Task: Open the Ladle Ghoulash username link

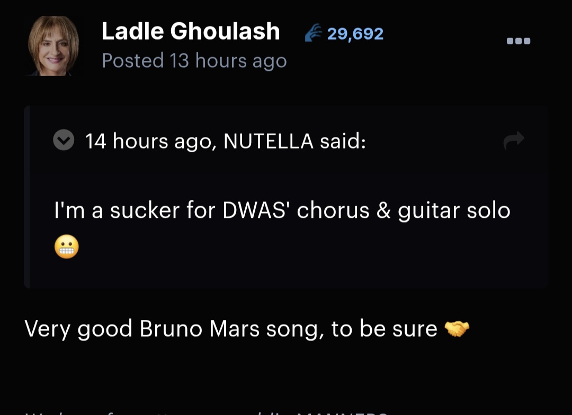Action: 191,32
